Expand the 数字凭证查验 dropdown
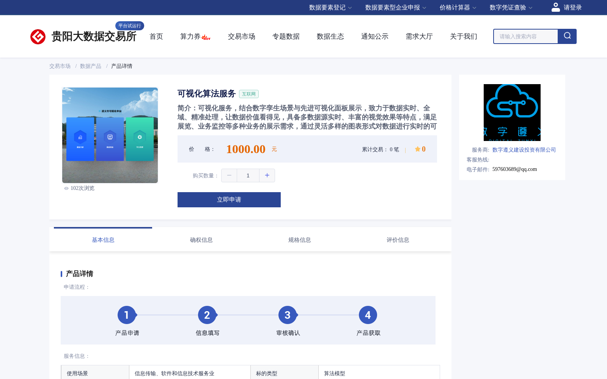The height and width of the screenshot is (379, 607). [511, 8]
